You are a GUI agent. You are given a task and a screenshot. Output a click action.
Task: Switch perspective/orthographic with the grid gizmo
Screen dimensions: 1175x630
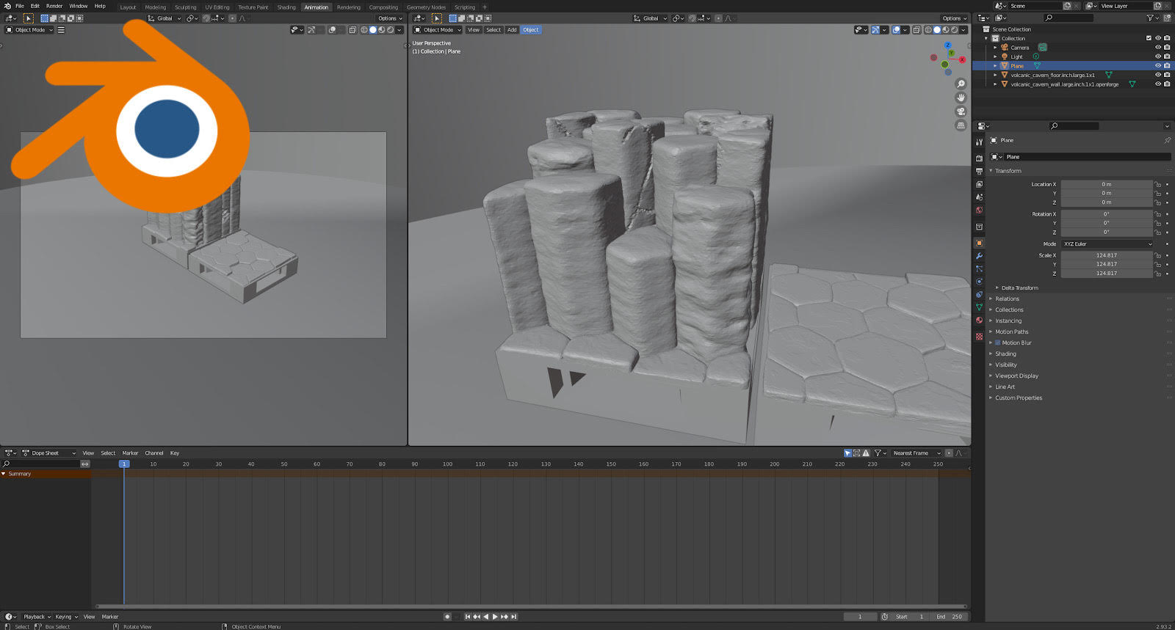click(961, 125)
